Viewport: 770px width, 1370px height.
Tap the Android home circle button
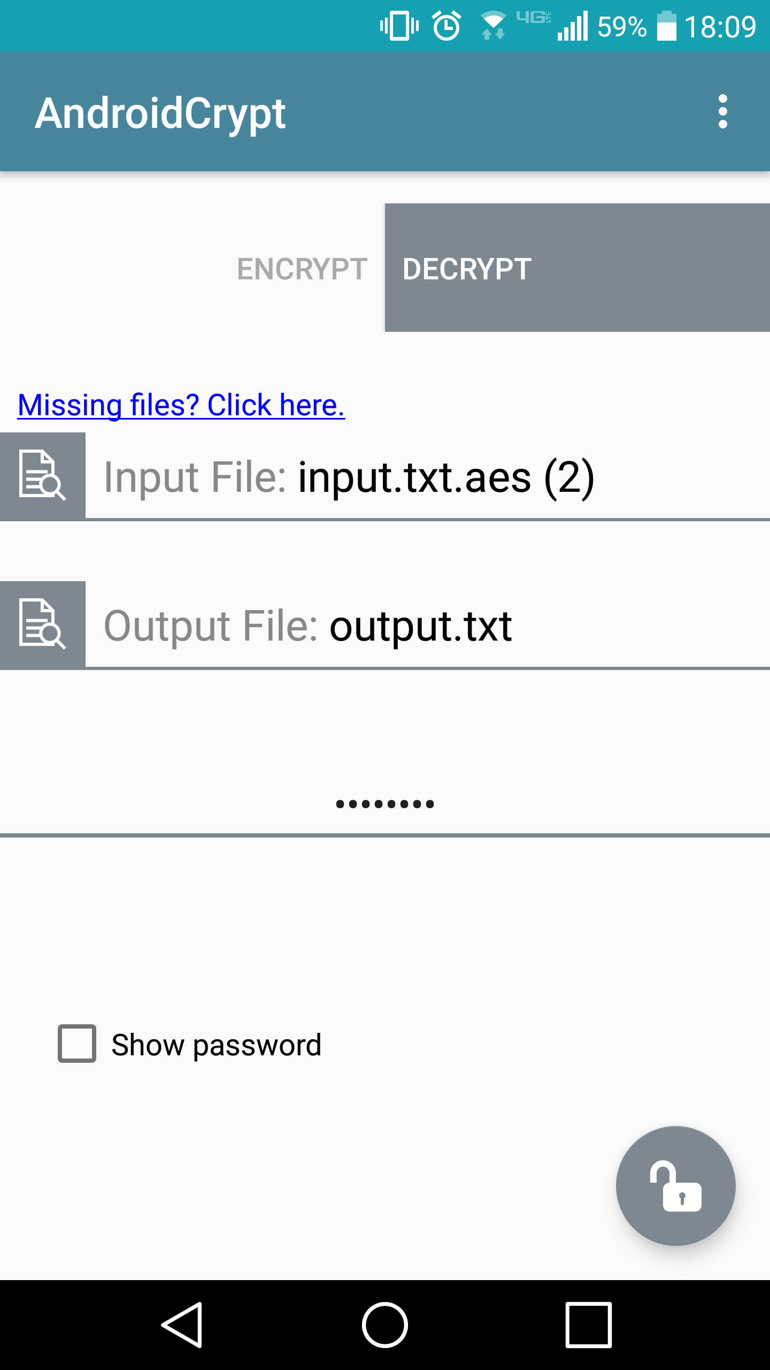pyautogui.click(x=385, y=1325)
